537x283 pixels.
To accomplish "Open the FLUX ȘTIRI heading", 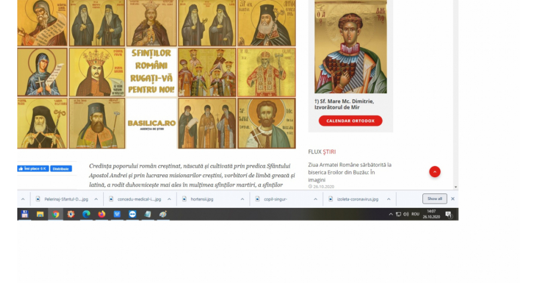I will (x=322, y=152).
